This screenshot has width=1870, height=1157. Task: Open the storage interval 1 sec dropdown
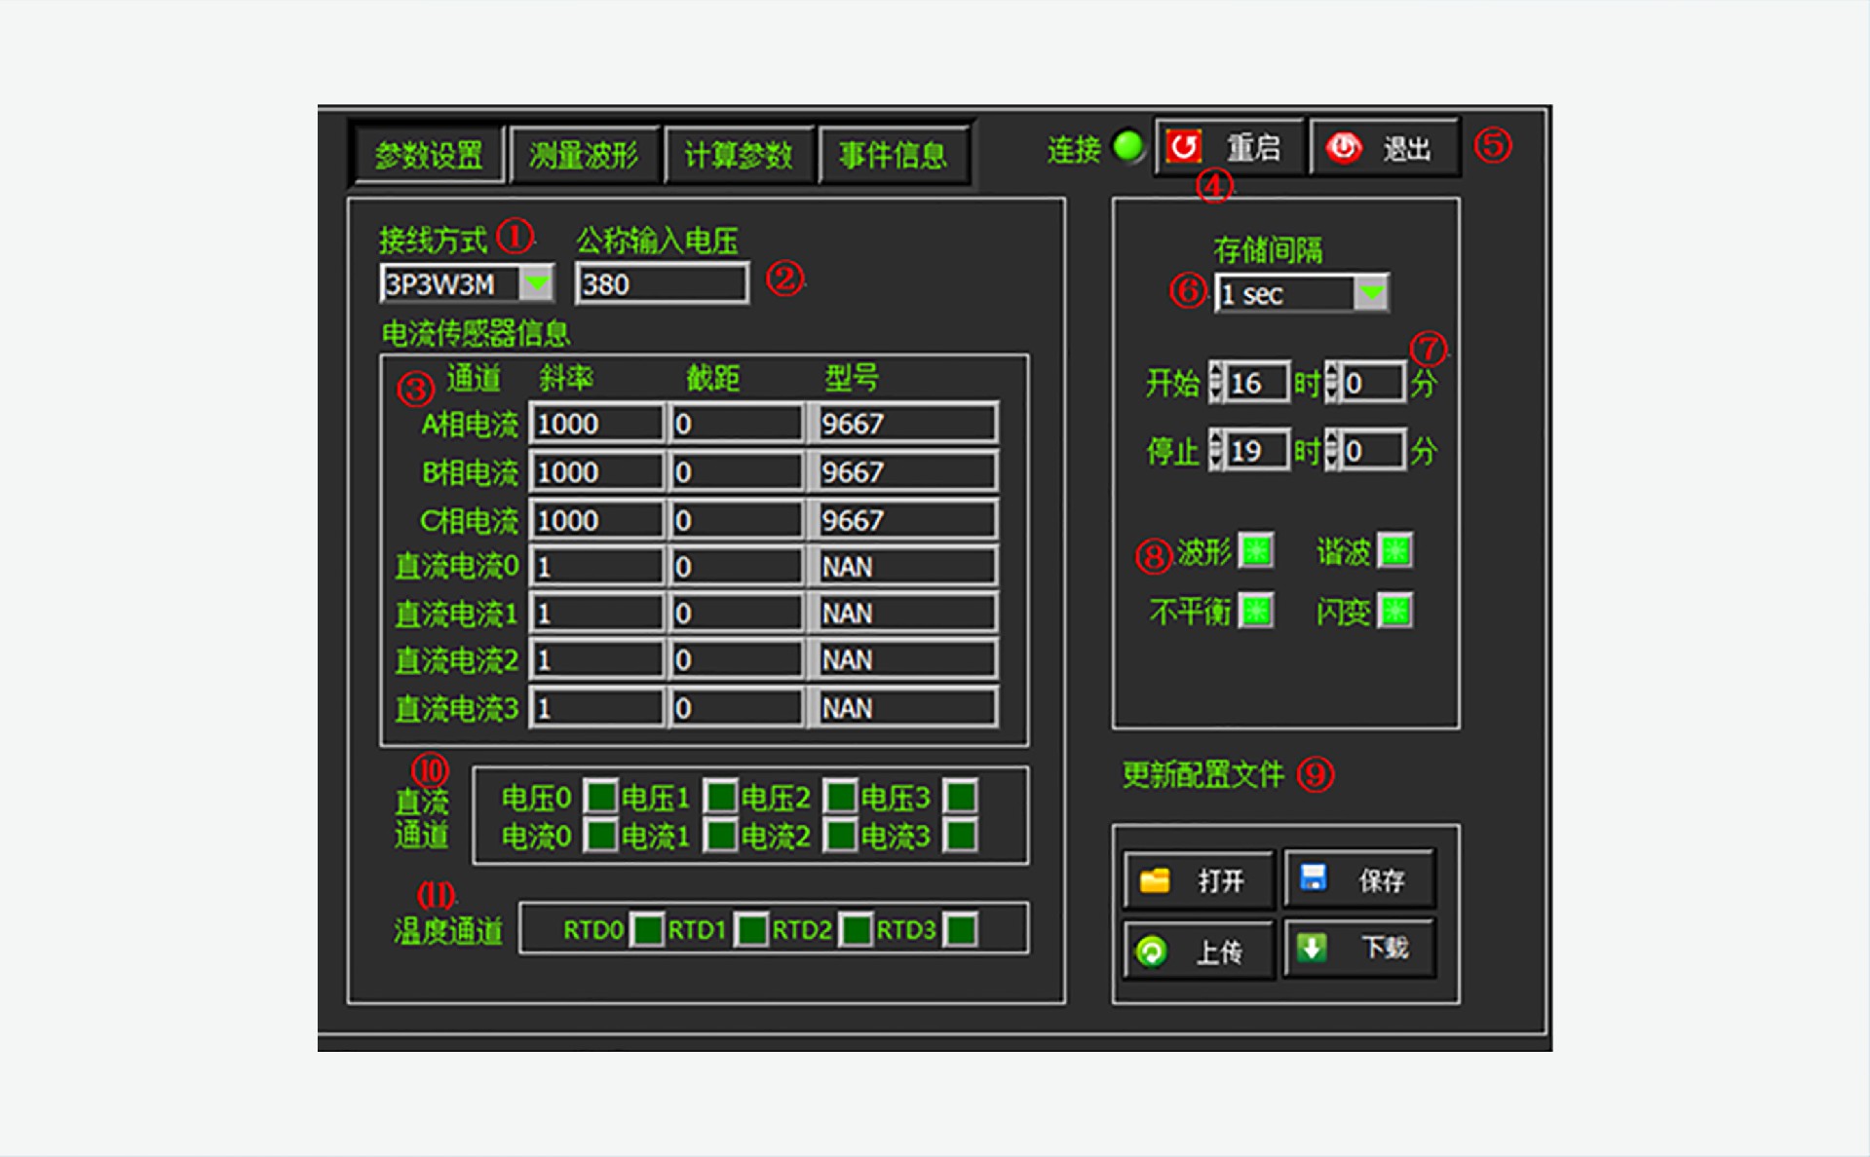tap(1371, 292)
